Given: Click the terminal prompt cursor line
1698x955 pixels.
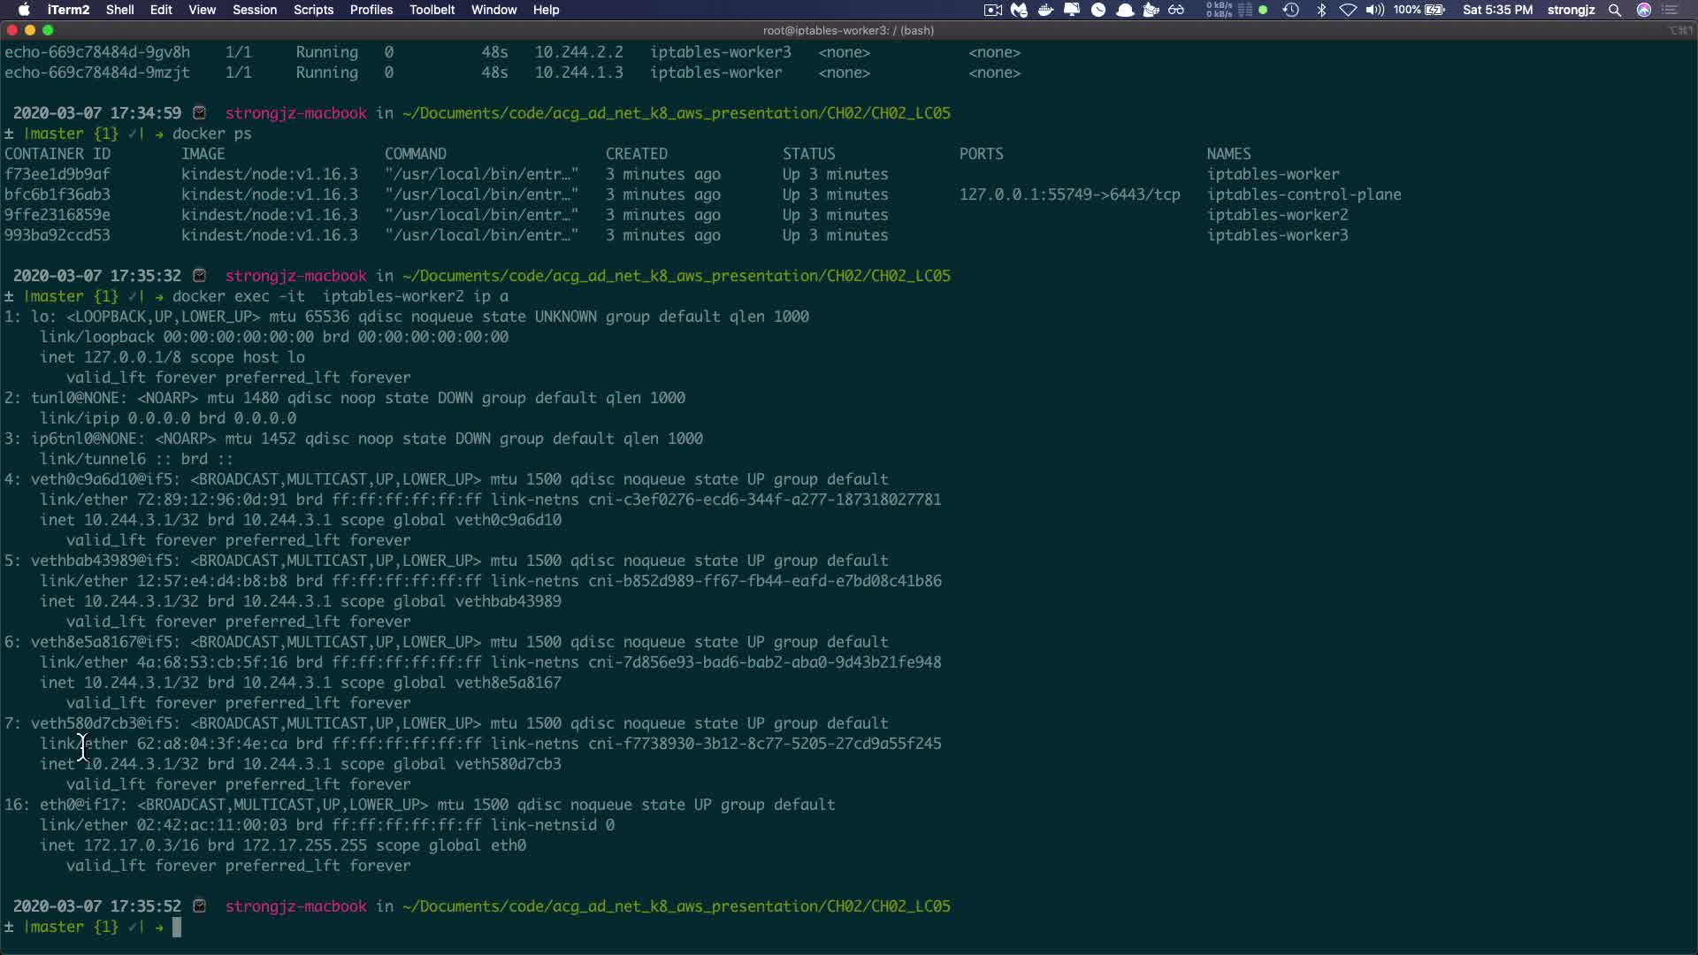Looking at the screenshot, I should click(x=177, y=927).
